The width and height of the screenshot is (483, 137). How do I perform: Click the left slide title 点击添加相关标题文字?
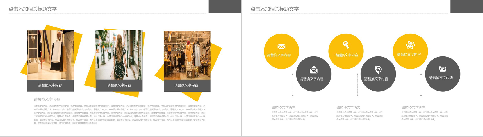[33, 9]
